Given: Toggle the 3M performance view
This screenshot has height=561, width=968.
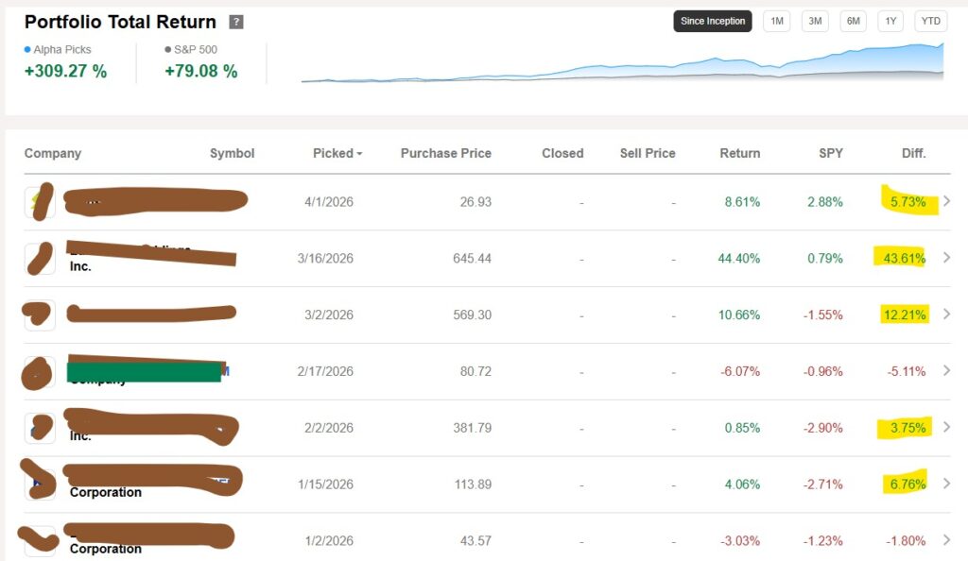Looking at the screenshot, I should (x=814, y=21).
